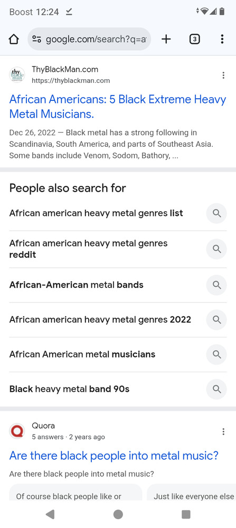Screen dimensions: 236x528
Task: Open 'African Americans: 5 Black Extreme Heavy Metal Musicians' link
Action: click(x=118, y=107)
